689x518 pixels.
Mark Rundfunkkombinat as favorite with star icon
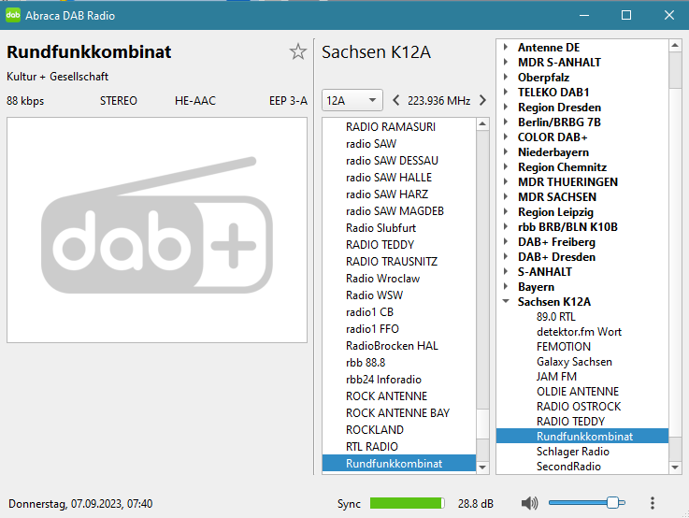pos(298,52)
